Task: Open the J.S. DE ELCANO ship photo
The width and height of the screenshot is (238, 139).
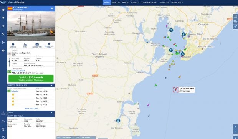Action: pyautogui.click(x=31, y=26)
